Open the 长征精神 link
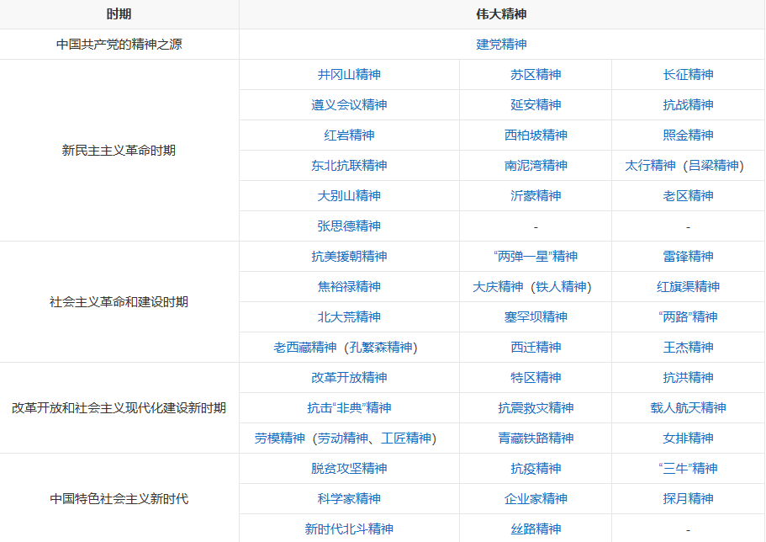Image resolution: width=766 pixels, height=542 pixels. tap(688, 75)
